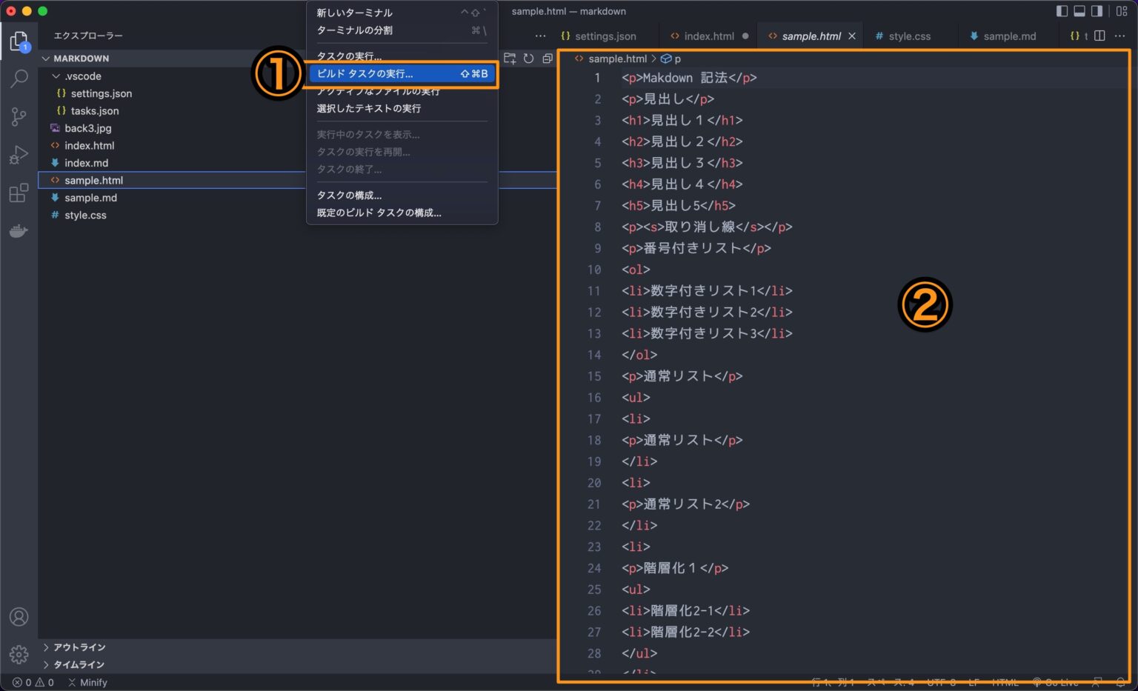Click the HTML language mode indicator

click(1005, 682)
